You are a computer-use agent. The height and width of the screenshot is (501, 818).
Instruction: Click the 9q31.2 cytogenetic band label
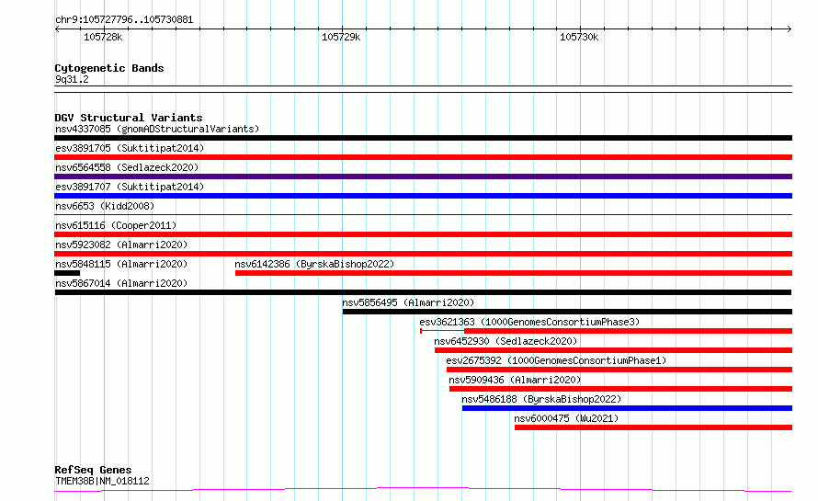[72, 79]
